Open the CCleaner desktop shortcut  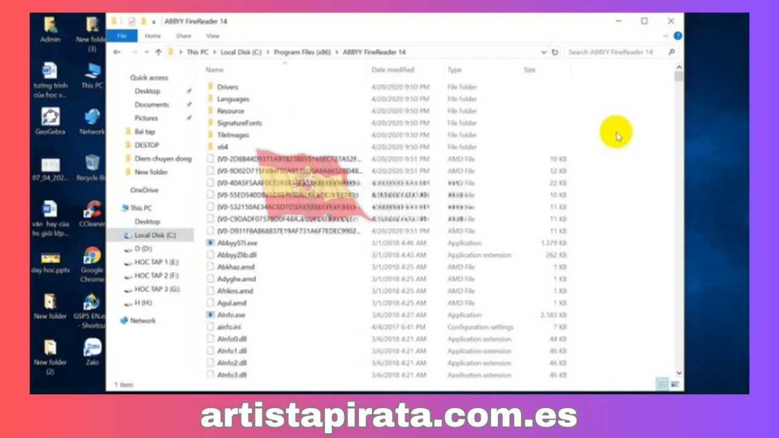coord(92,214)
